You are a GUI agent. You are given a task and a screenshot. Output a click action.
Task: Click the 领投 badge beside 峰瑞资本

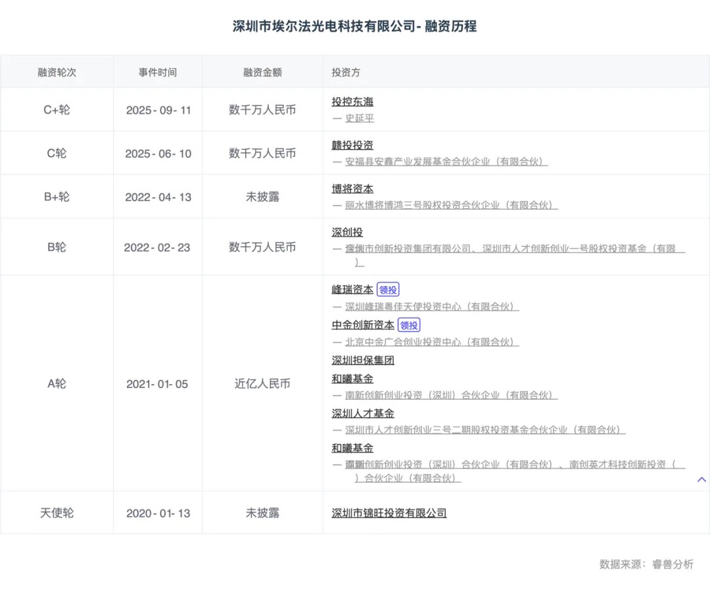pos(388,290)
